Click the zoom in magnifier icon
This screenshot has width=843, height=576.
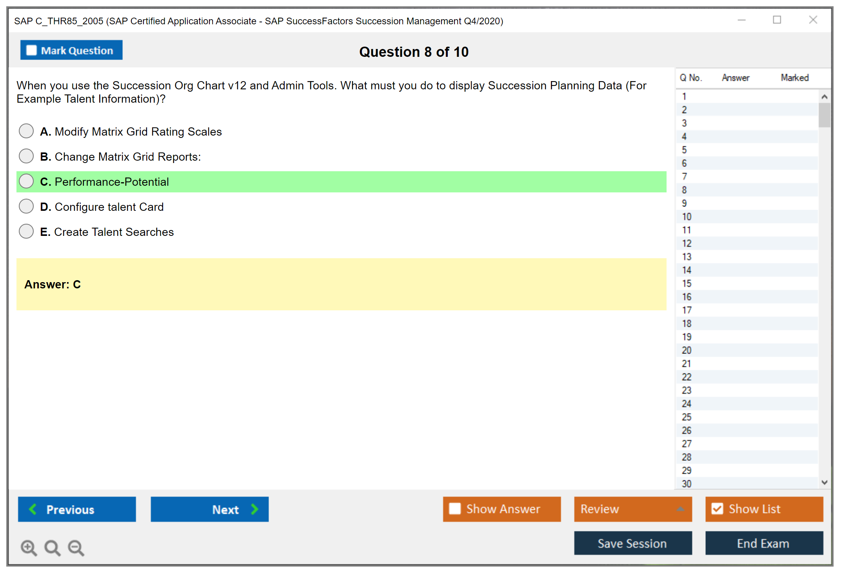tap(29, 547)
